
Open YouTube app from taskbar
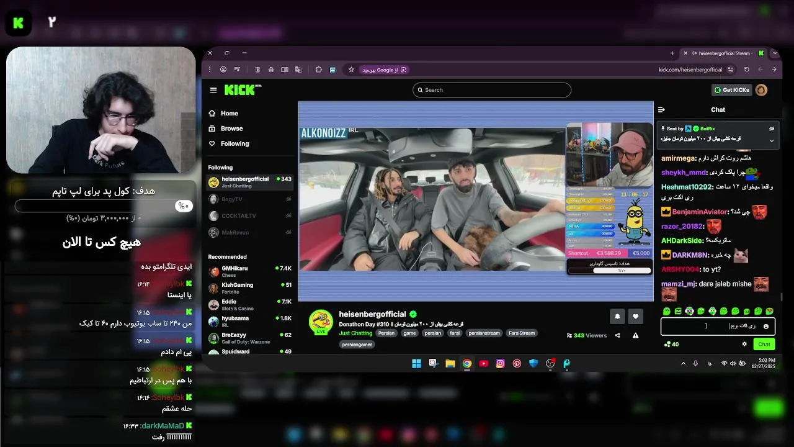[484, 364]
